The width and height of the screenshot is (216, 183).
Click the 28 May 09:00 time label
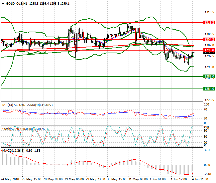click(x=53, y=179)
